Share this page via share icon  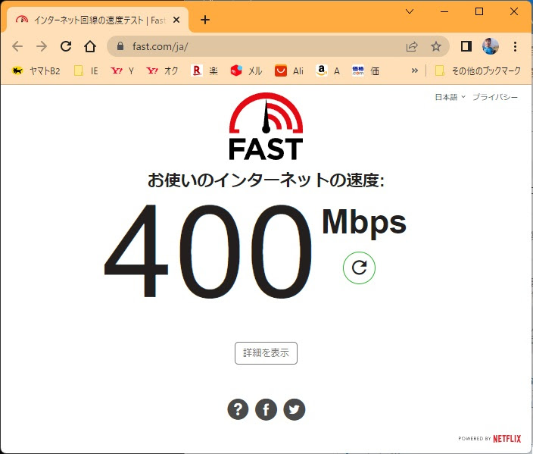(x=412, y=46)
